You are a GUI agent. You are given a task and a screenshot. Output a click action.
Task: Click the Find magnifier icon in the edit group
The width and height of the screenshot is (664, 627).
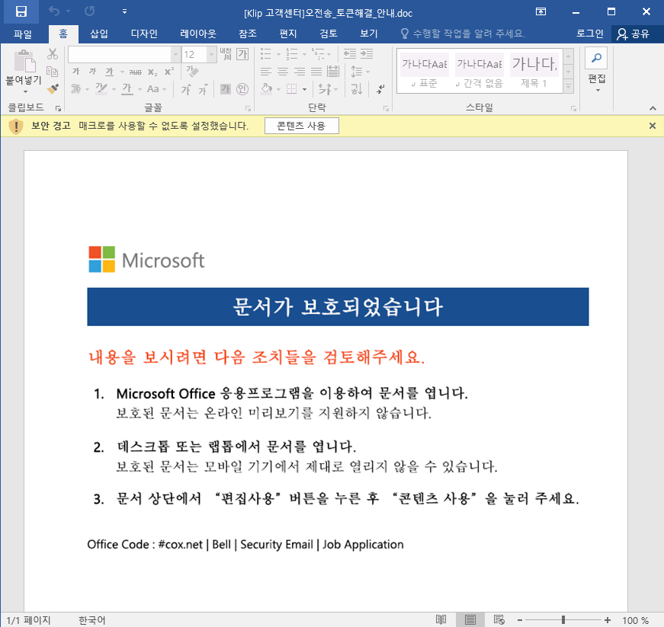tap(596, 58)
